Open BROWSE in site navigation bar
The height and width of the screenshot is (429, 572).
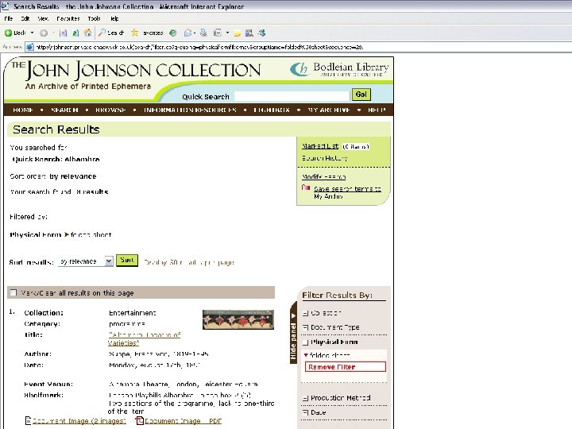[110, 110]
